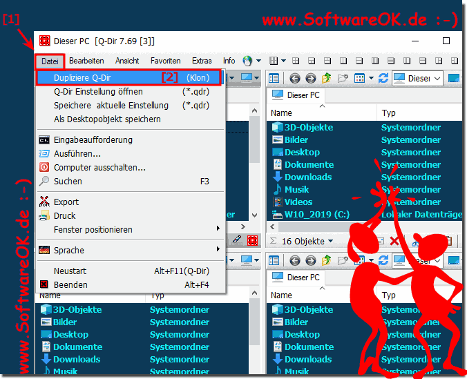Go back in the lower-right pane
The image size is (467, 379).
[x=295, y=261]
